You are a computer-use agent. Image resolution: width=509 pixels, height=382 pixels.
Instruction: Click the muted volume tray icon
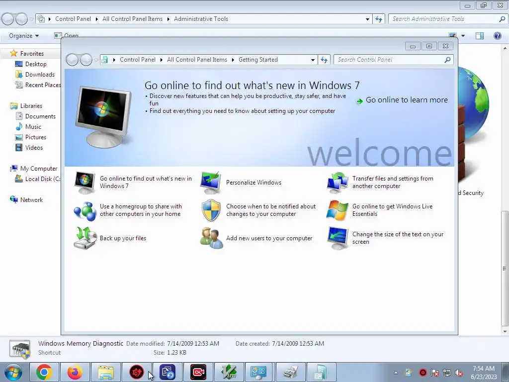pyautogui.click(x=459, y=373)
